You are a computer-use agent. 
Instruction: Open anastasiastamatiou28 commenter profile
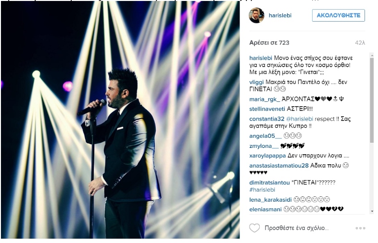tap(279, 166)
